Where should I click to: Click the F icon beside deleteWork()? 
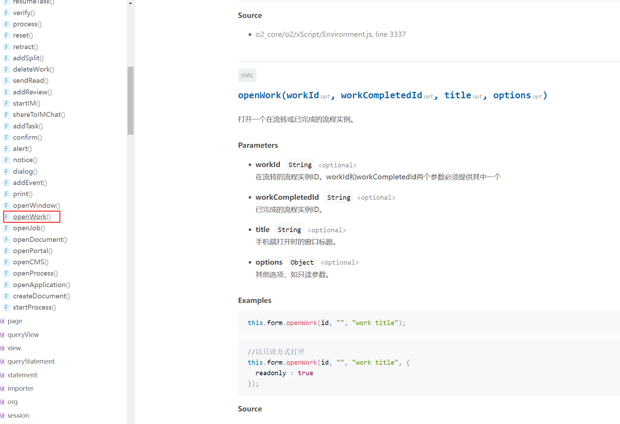[6, 69]
